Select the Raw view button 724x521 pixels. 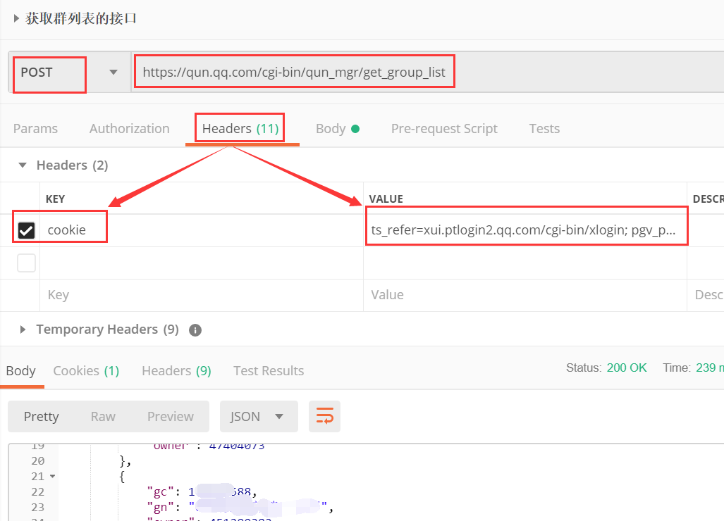pyautogui.click(x=103, y=416)
